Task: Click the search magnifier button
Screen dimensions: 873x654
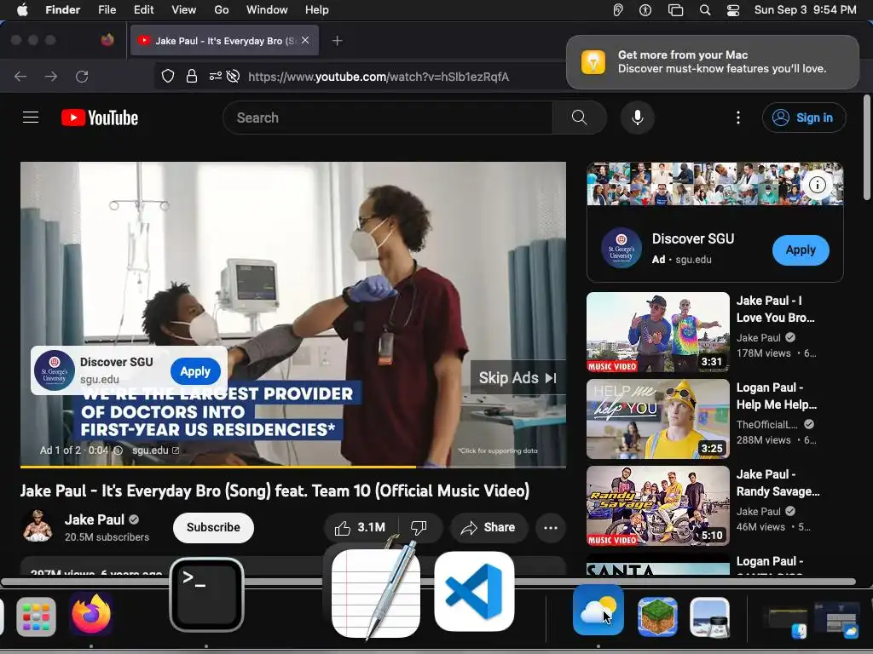Action: click(x=579, y=118)
